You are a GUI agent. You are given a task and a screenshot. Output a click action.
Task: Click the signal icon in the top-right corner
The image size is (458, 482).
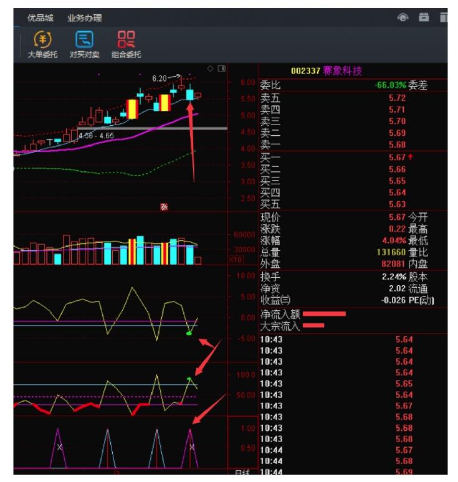click(403, 17)
